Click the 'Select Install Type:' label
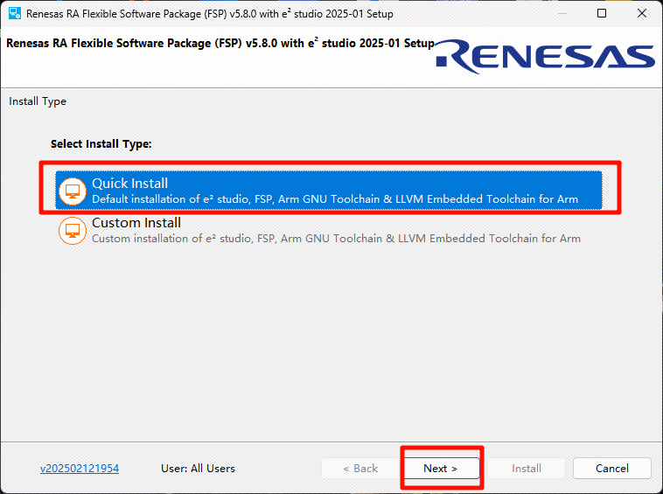The width and height of the screenshot is (663, 494). point(101,143)
